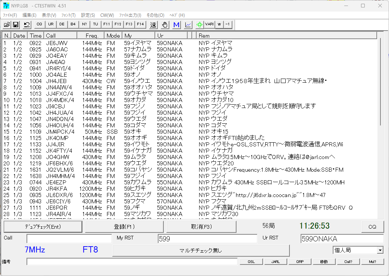
Task: Send CQ macro from toolbar
Action: (x=39, y=24)
